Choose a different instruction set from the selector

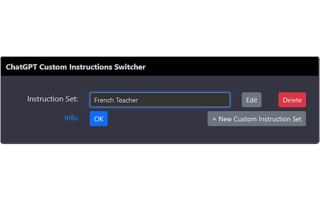(160, 100)
